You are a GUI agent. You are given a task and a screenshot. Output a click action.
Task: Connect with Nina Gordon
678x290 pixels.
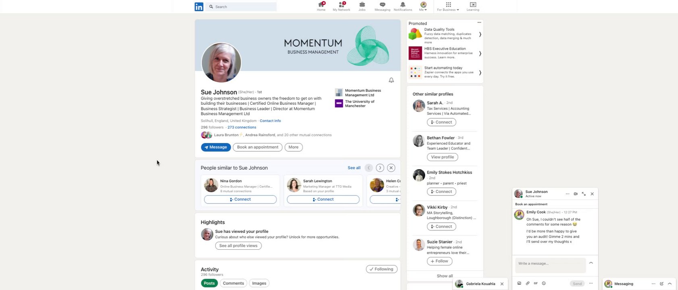tap(240, 199)
